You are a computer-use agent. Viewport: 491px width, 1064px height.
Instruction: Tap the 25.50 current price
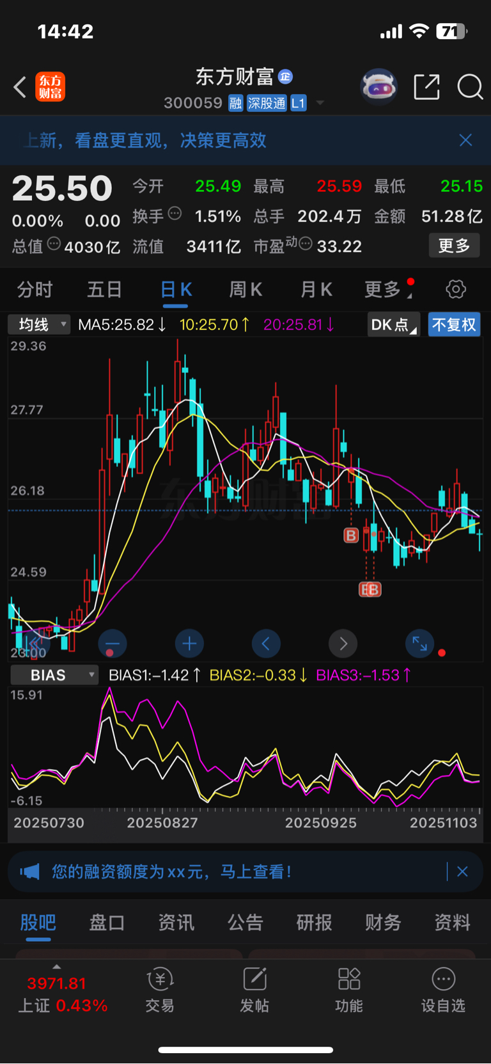tap(62, 188)
